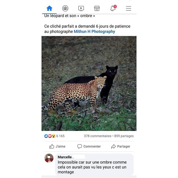This screenshot has height=178, width=178.
Task: Open Marcelle's profile picture
Action: click(49, 158)
